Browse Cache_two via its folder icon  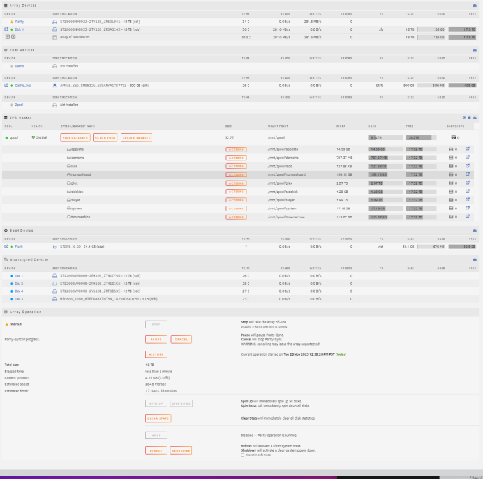pos(6,86)
